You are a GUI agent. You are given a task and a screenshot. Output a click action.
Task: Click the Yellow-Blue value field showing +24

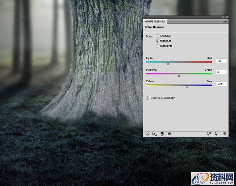[x=221, y=84]
